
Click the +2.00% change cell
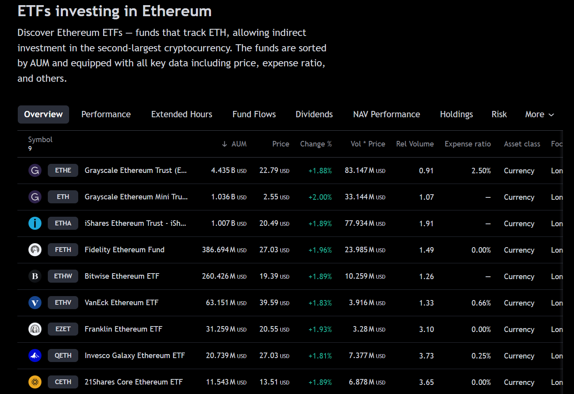point(320,197)
